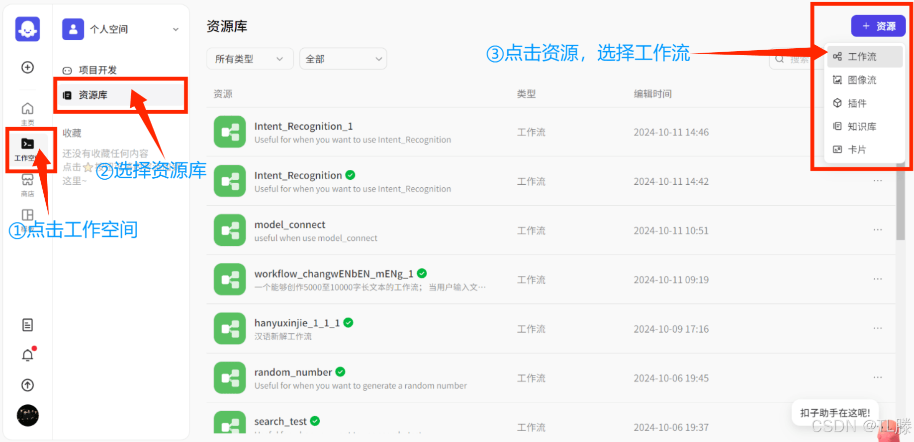Open the workspace icon in sidebar
This screenshot has height=442, width=914.
(27, 144)
